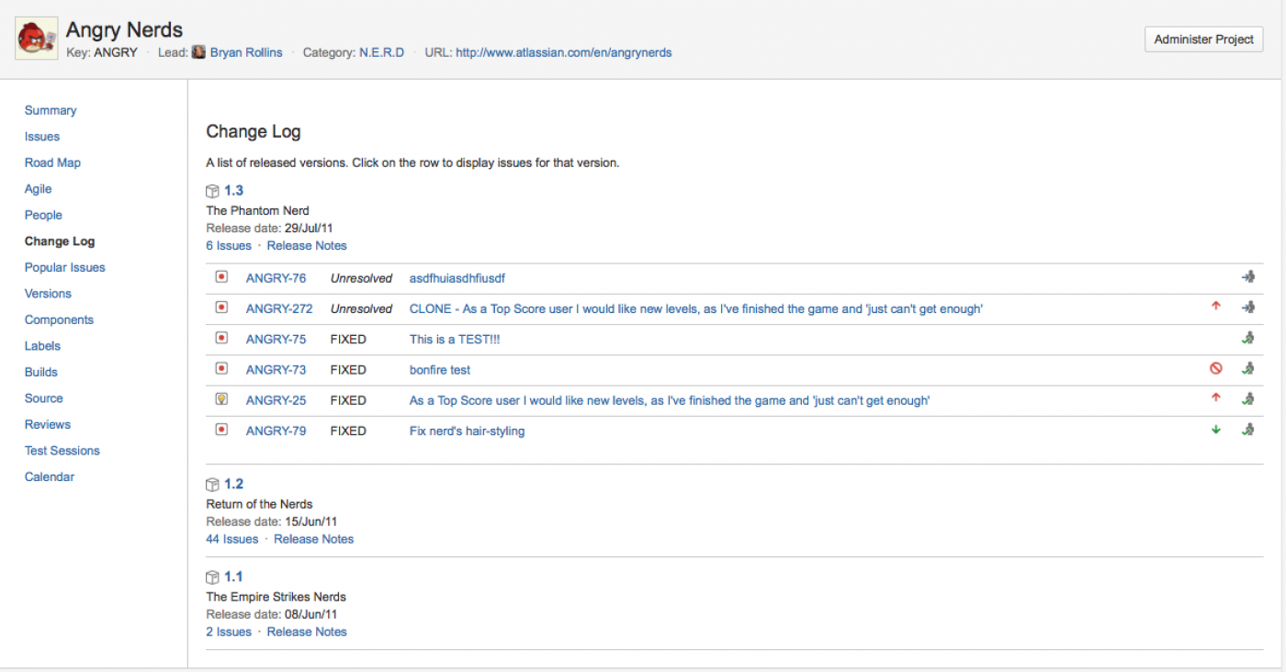Image resolution: width=1286 pixels, height=672 pixels.
Task: Click the green down arrow on ANGRY-79
Action: [x=1216, y=430]
